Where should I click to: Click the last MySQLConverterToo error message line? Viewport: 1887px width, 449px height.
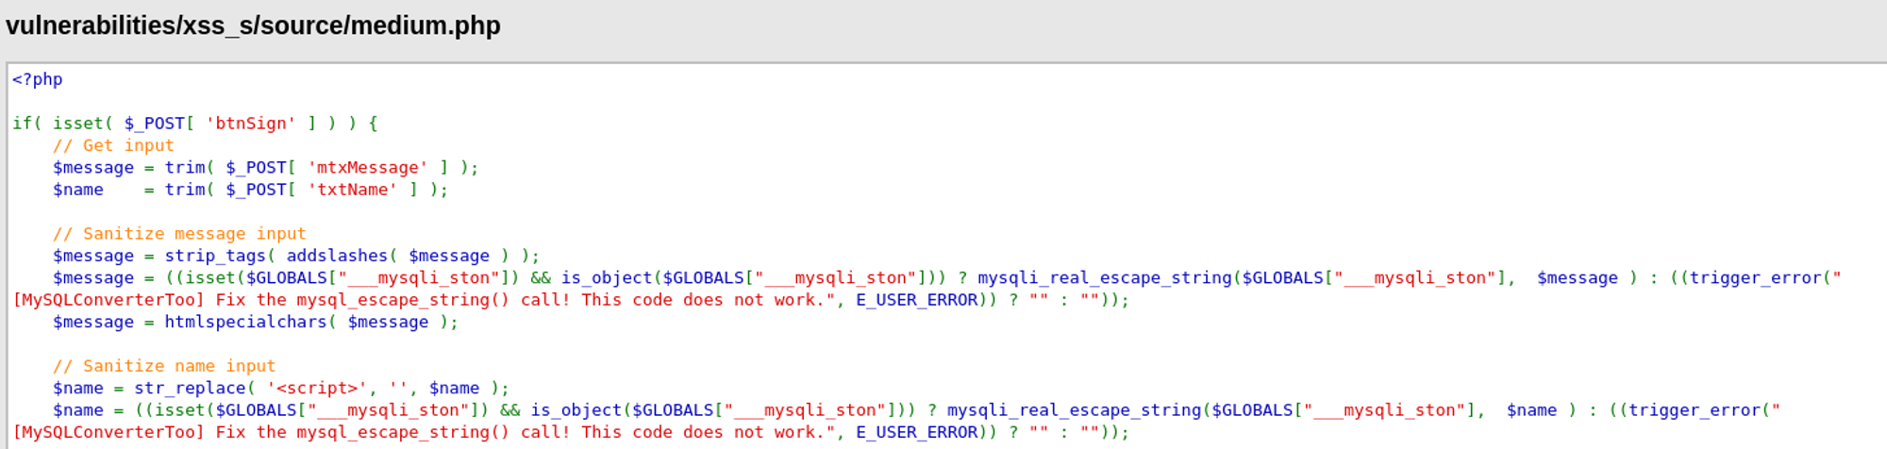pos(571,432)
